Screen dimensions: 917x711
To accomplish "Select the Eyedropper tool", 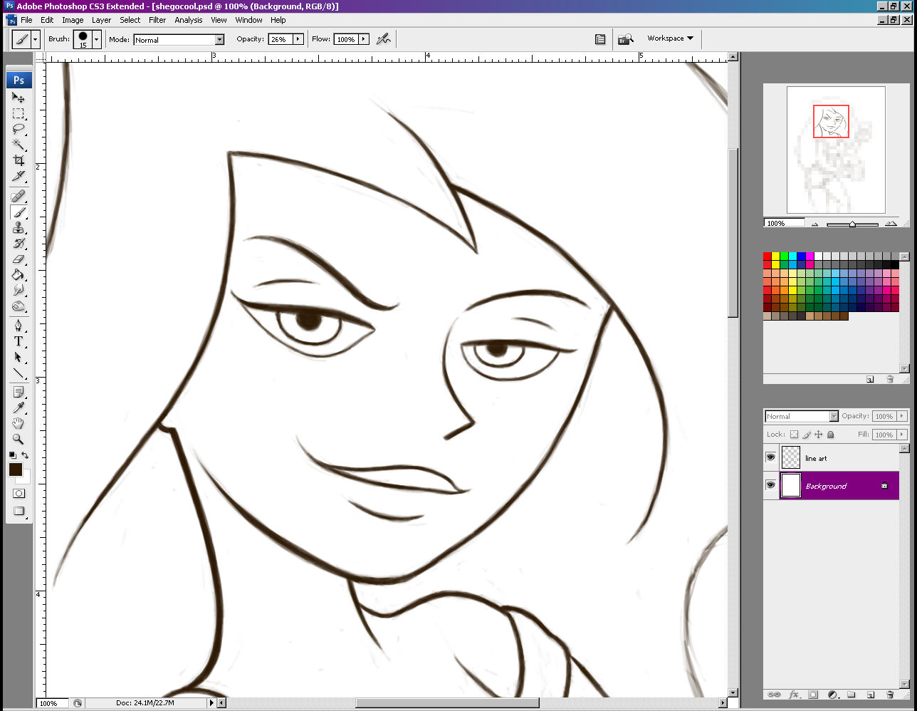I will click(19, 408).
